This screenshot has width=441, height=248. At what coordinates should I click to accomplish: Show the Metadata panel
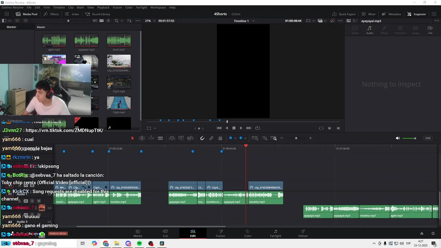click(391, 14)
